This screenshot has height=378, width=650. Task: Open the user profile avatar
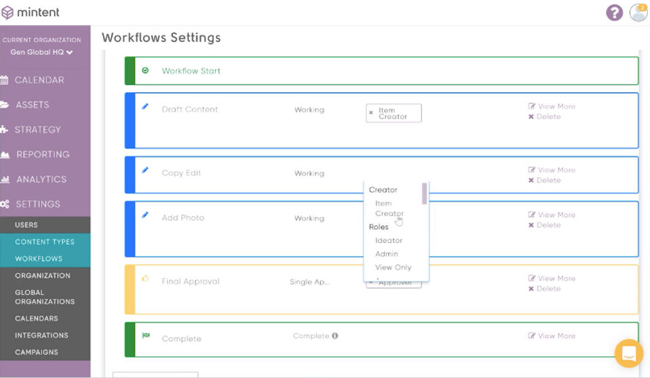638,12
